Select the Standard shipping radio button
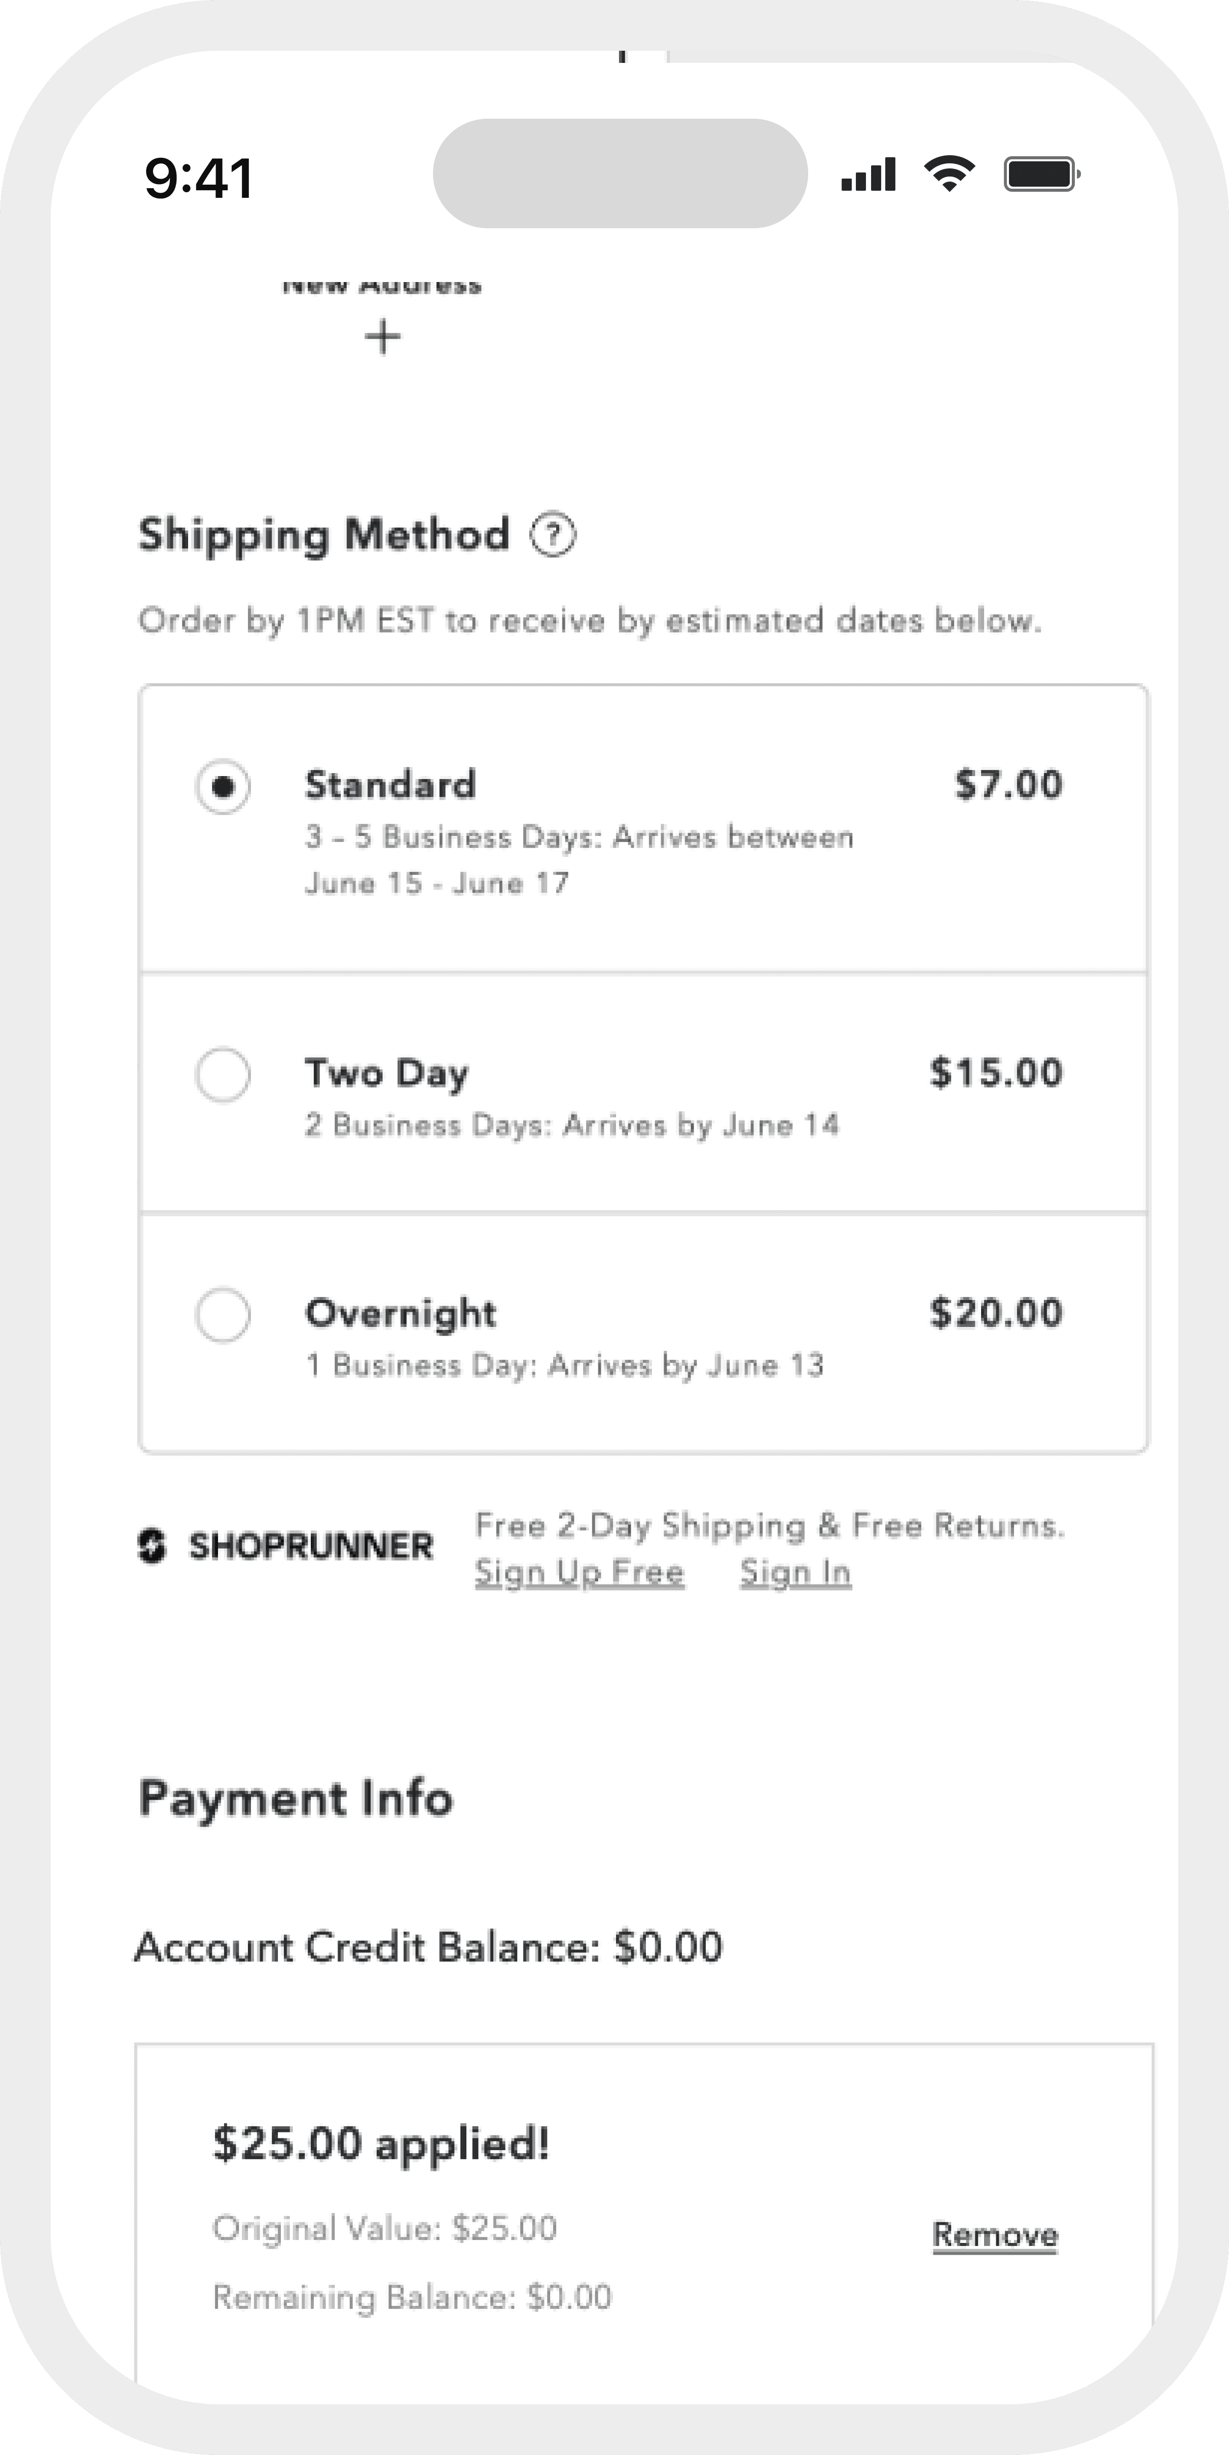 coord(223,787)
